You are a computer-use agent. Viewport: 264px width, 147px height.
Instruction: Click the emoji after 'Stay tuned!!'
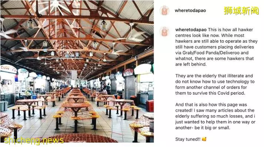click(x=204, y=139)
